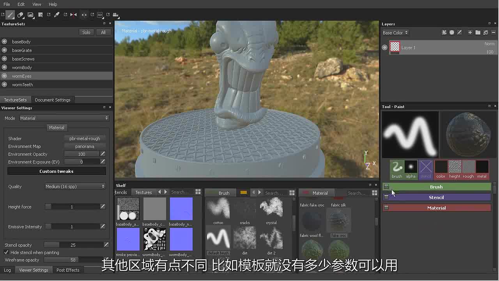499x281 pixels.
Task: Add a new layer with plus icon
Action: click(470, 33)
